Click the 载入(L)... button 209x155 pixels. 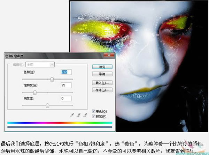pos(102,83)
